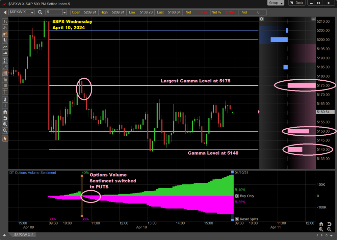Open the price axis hamburger menu

tap(313, 19)
